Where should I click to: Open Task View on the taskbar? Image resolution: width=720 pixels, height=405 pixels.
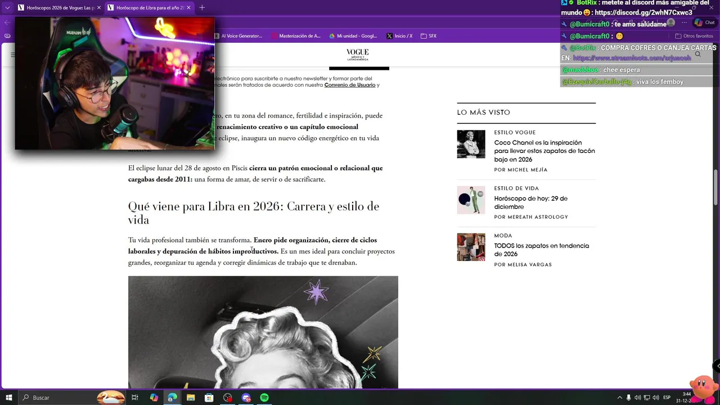[x=135, y=398]
